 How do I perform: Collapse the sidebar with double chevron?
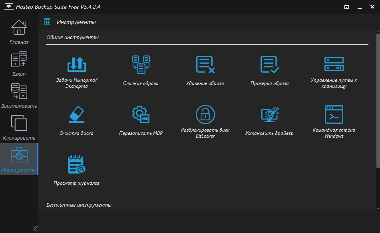(35, 229)
